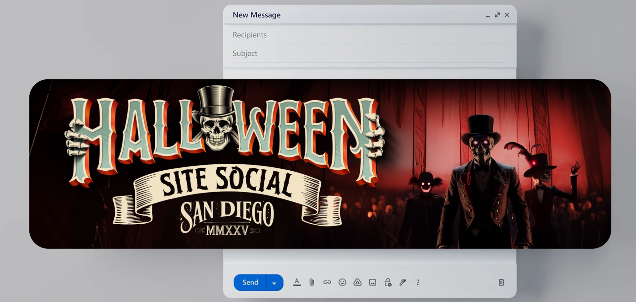
Task: Click the Halloween Site Social banner image
Action: point(320,164)
